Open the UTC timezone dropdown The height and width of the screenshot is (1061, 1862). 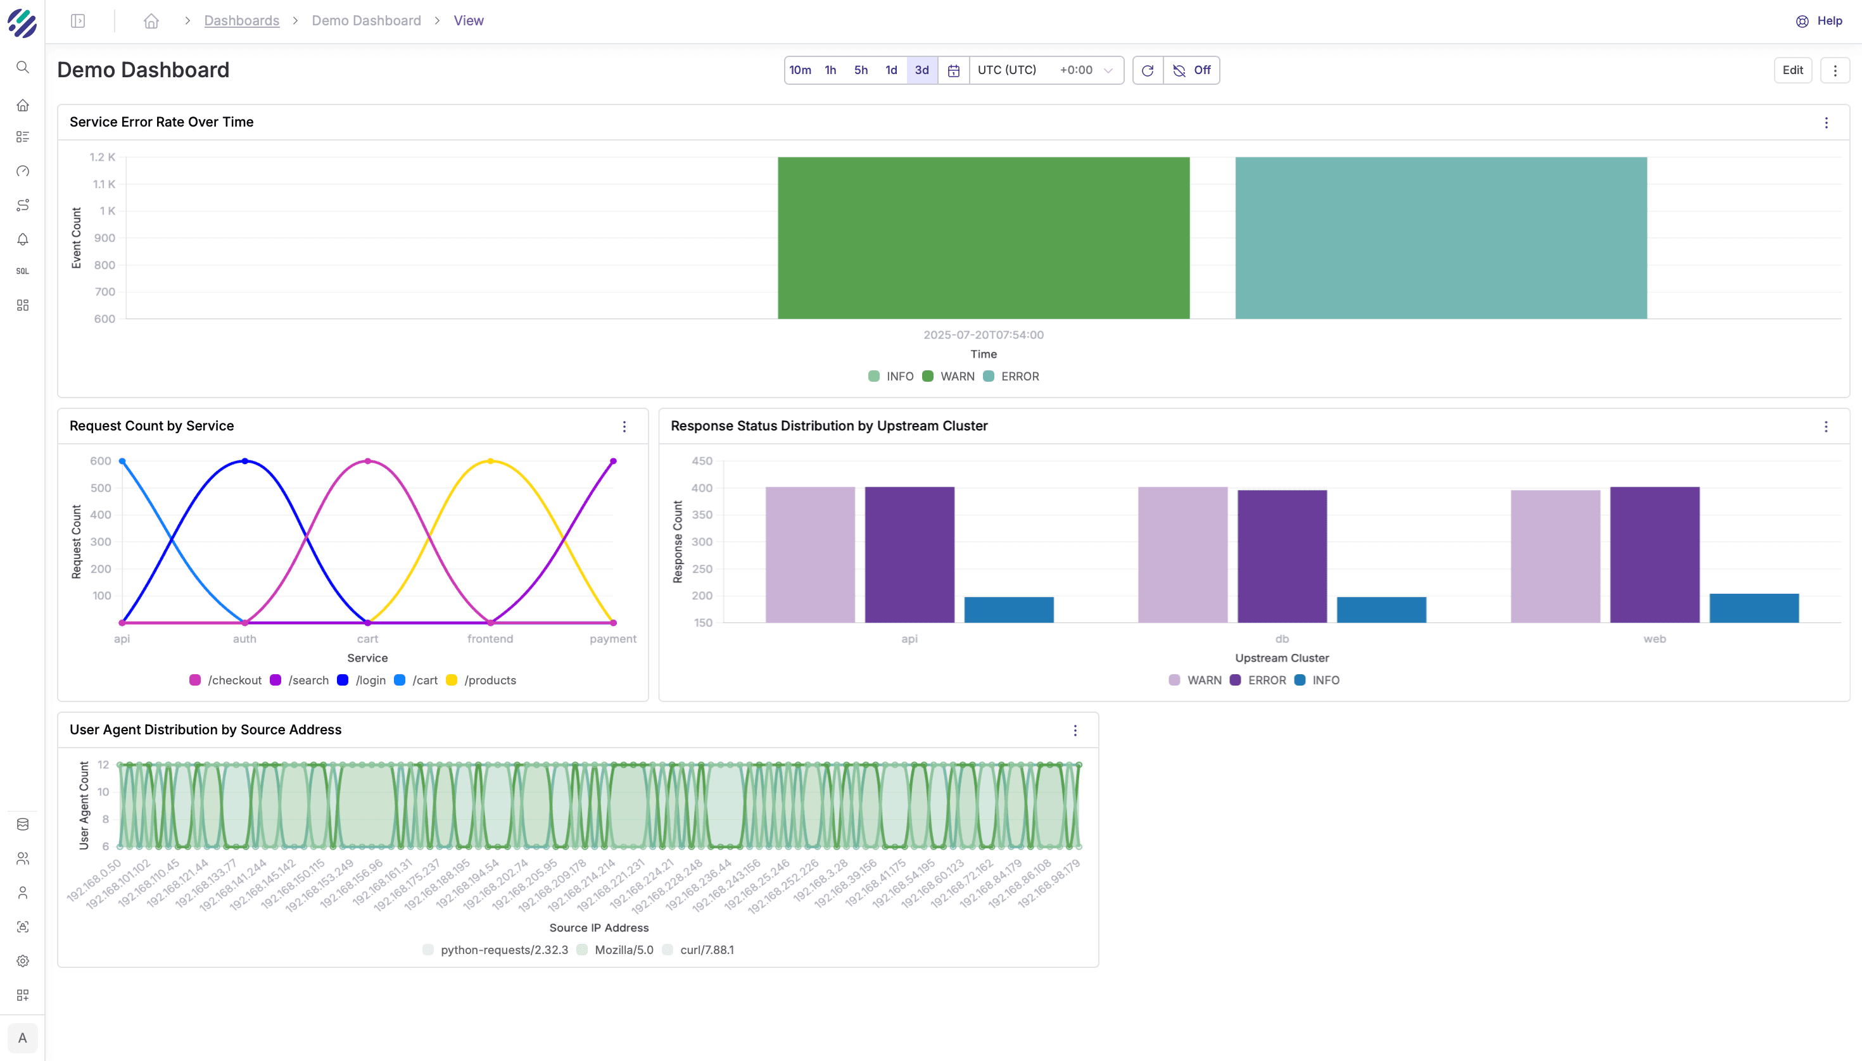coord(1046,71)
